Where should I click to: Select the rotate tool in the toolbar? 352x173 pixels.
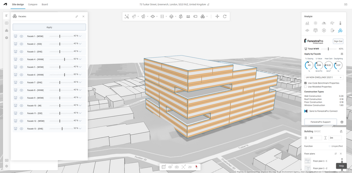225,16
